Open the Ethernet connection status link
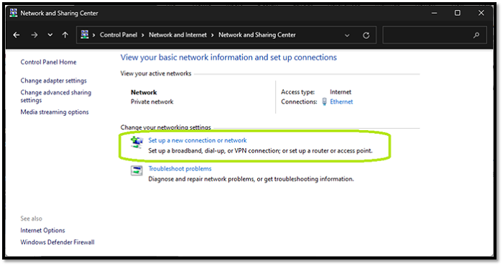 click(341, 101)
